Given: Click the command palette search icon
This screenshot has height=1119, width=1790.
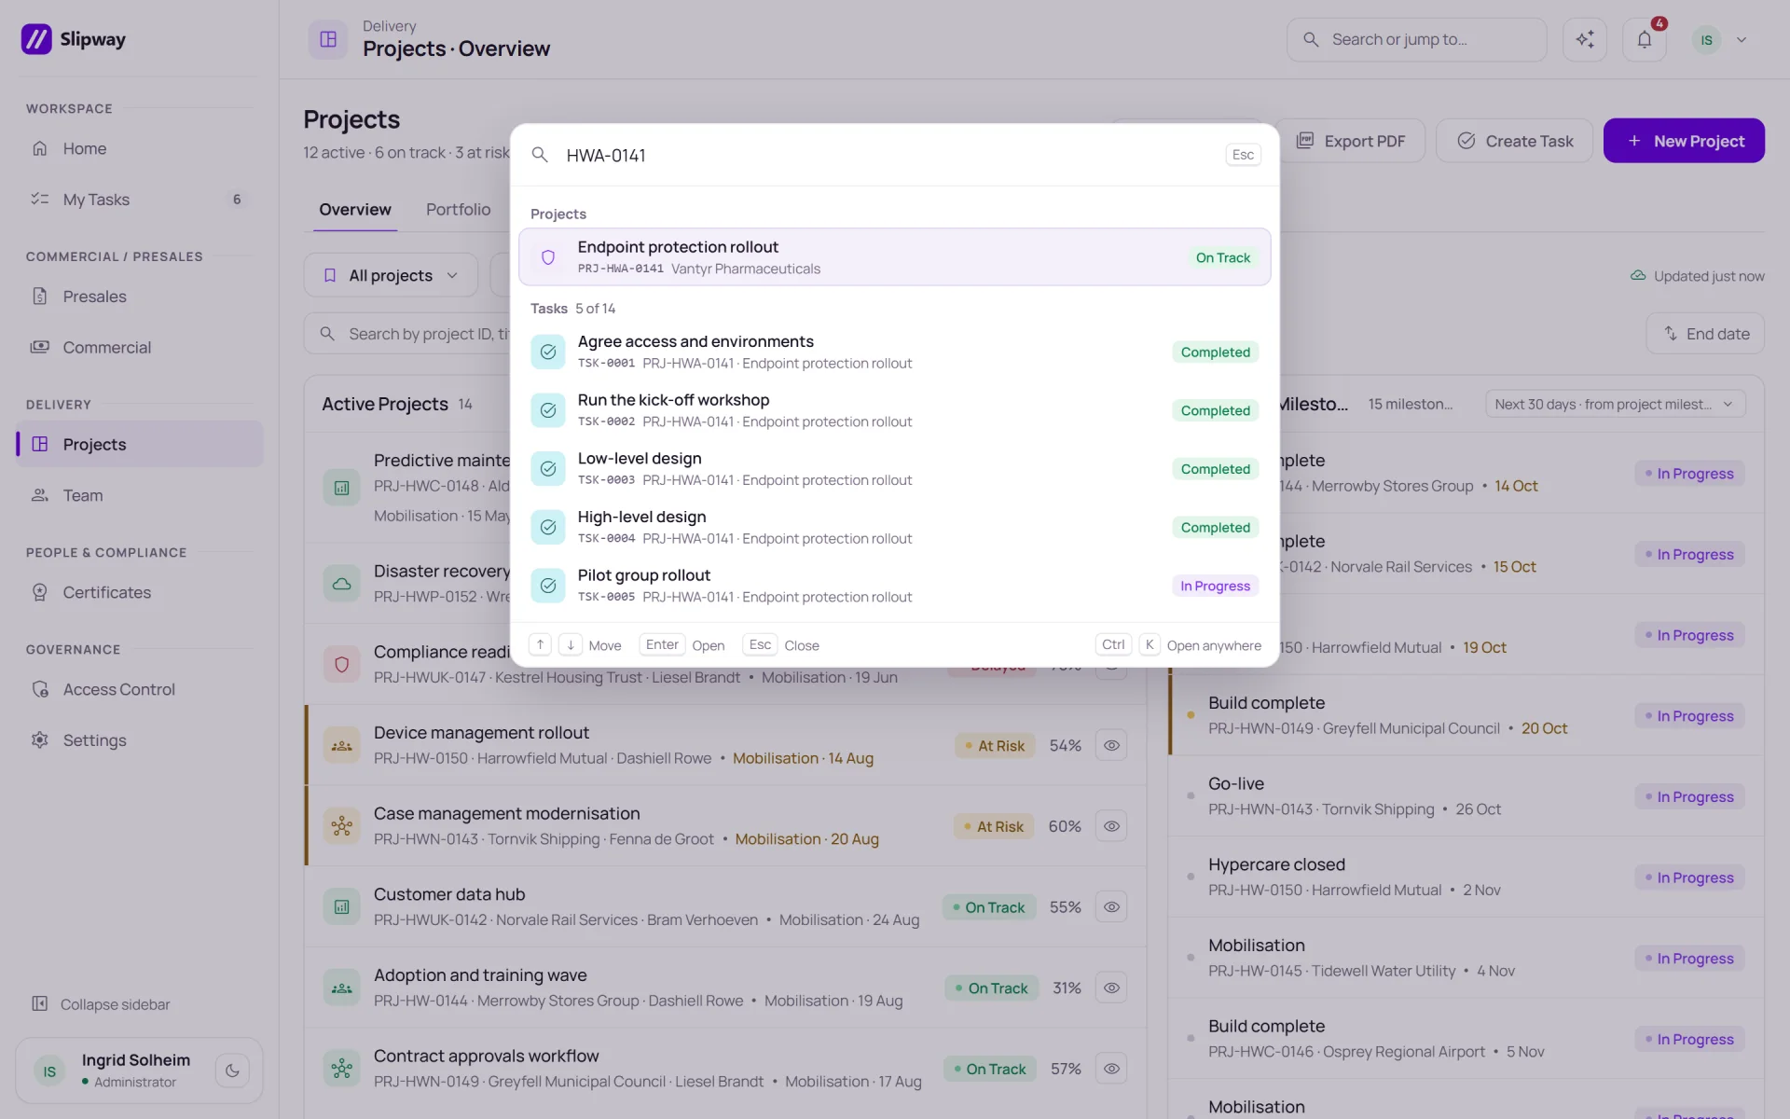Looking at the screenshot, I should [x=540, y=155].
